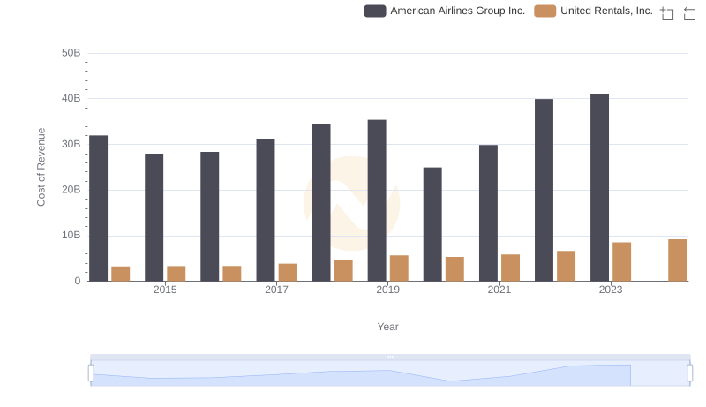Viewport: 706px width, 407px height.
Task: Click American Airlines bar for 2023
Action: (599, 188)
